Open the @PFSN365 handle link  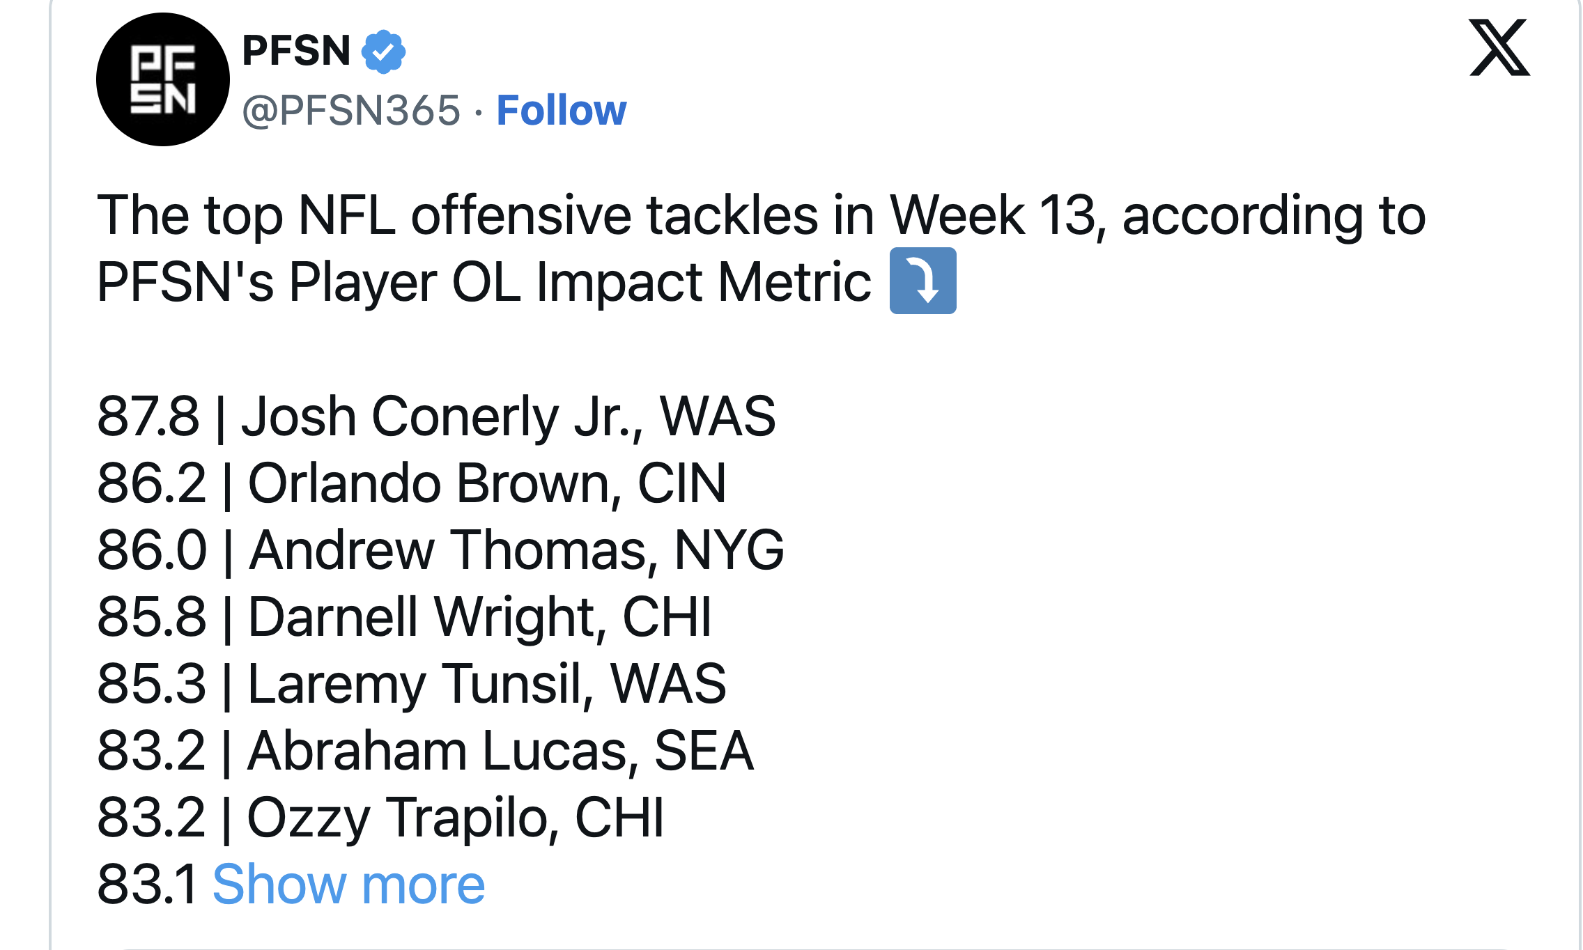pos(351,111)
